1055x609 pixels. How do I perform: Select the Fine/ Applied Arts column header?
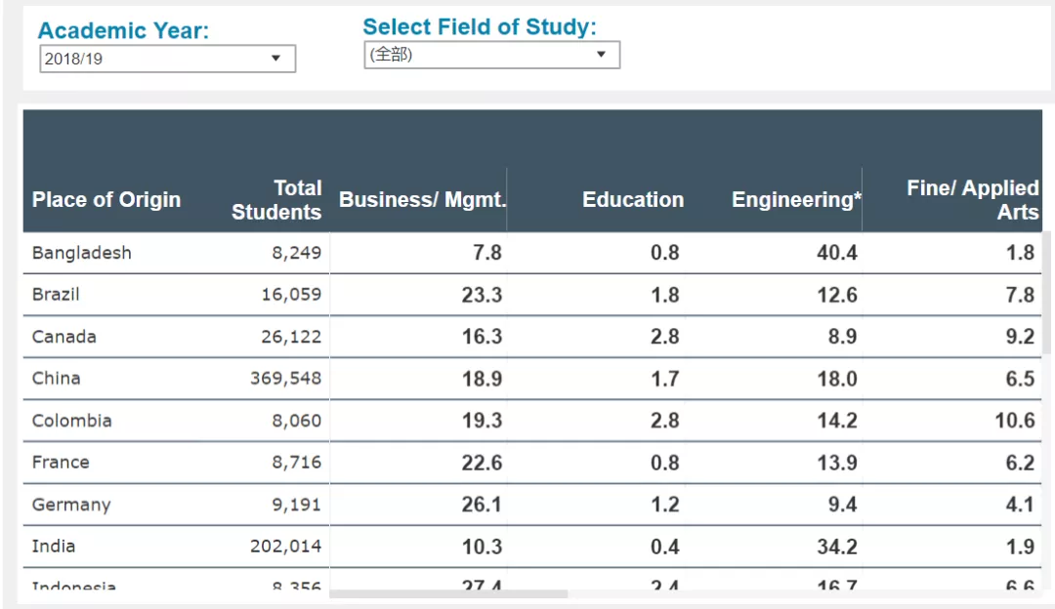972,200
